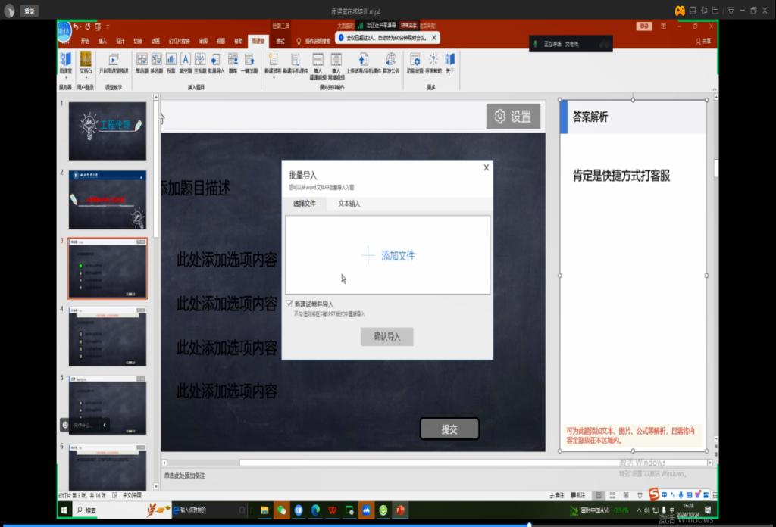Image resolution: width=776 pixels, height=527 pixels.
Task: Open 寻求帮助 help icon
Action: pyautogui.click(x=433, y=64)
